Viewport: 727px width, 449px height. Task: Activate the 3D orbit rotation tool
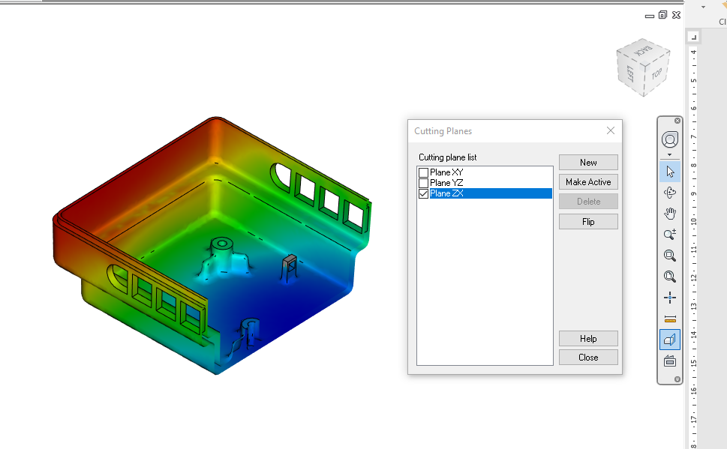click(670, 192)
